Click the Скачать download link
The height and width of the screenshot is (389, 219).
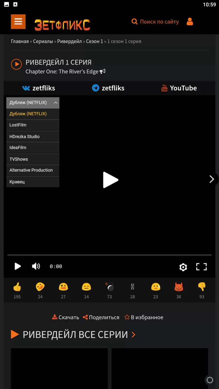pyautogui.click(x=65, y=317)
